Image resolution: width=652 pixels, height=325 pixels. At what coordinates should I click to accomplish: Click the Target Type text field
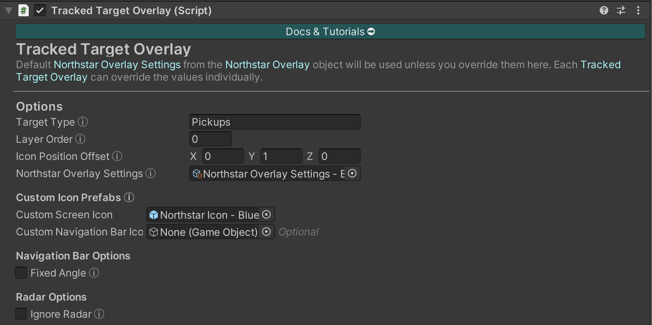[x=275, y=122]
